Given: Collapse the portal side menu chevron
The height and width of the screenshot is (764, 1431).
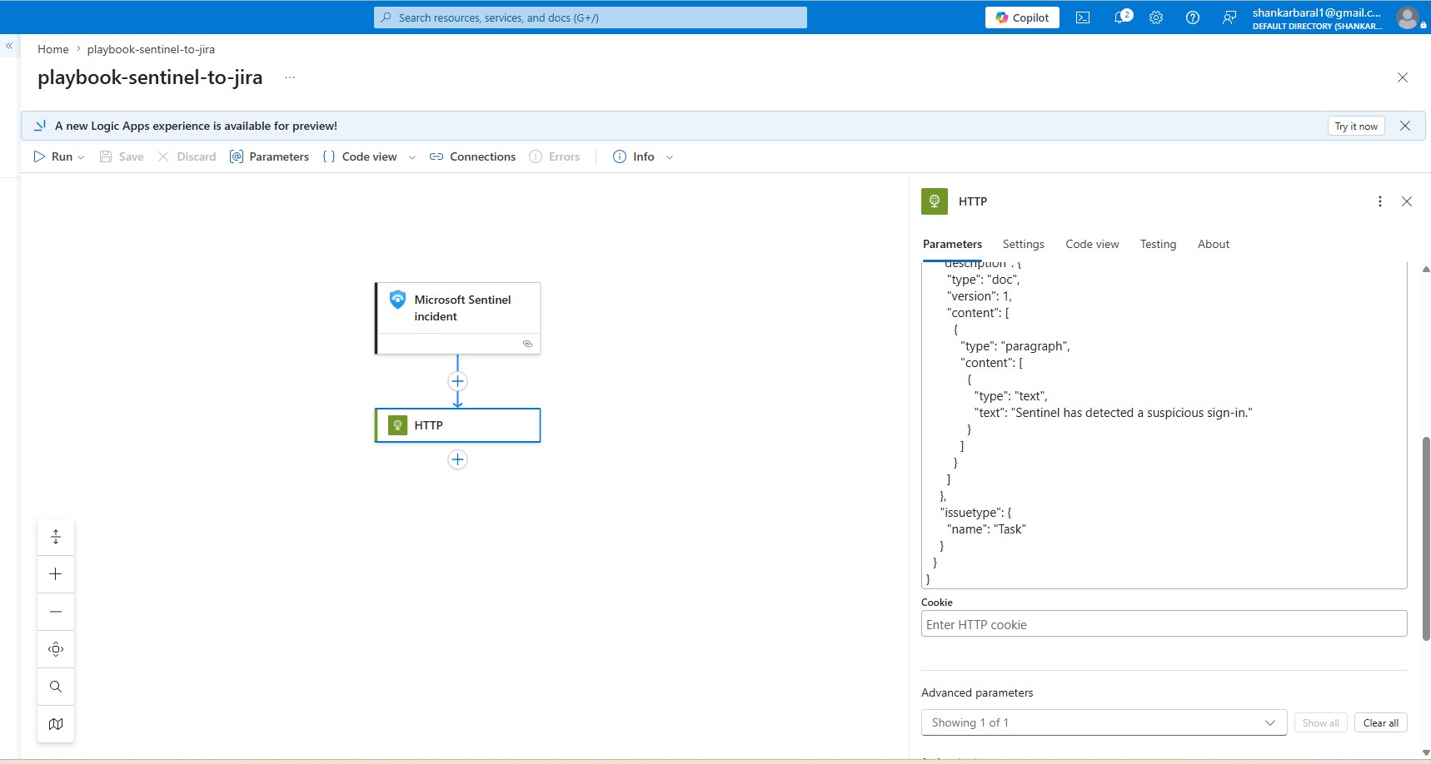Looking at the screenshot, I should point(9,47).
